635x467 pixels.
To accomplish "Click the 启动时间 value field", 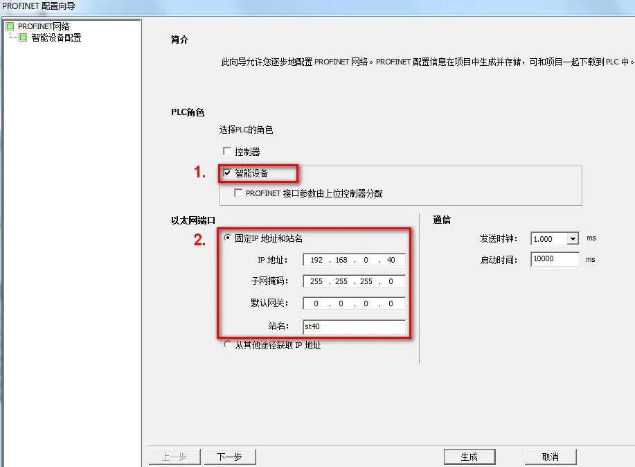I will pyautogui.click(x=554, y=259).
